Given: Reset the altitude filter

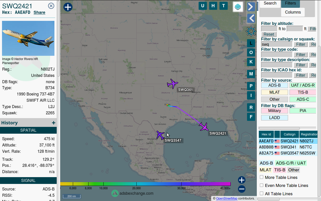Looking at the screenshot, I should pyautogui.click(x=269, y=34).
